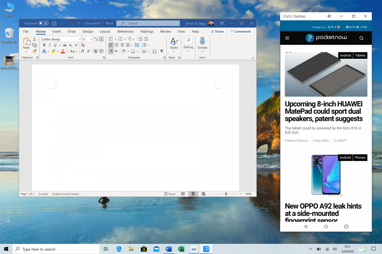Select center text alignment
The height and width of the screenshot is (254, 382).
[x=117, y=45]
